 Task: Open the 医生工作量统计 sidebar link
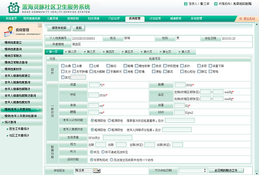tap(19, 129)
